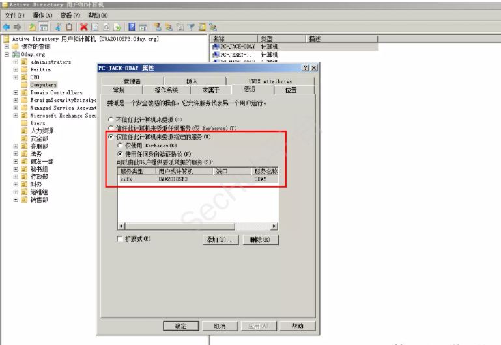Click the dialog's ? help button

point(306,68)
